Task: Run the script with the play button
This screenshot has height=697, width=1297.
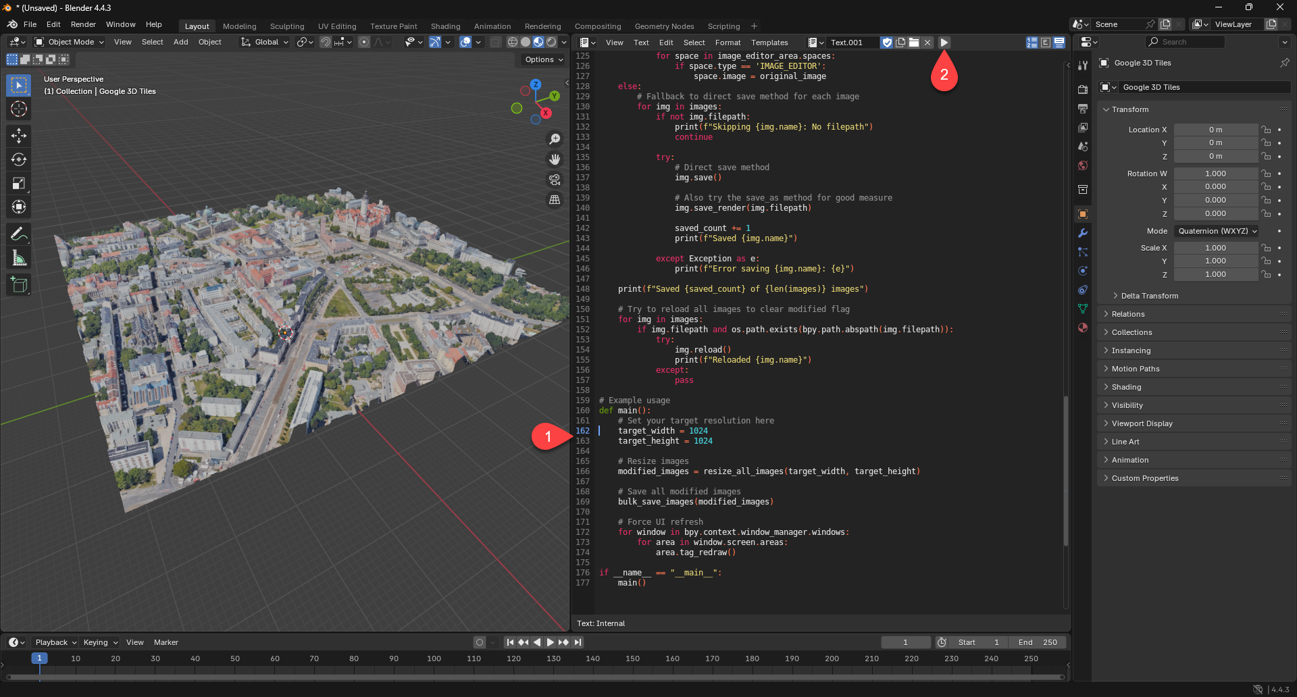Action: pos(944,43)
